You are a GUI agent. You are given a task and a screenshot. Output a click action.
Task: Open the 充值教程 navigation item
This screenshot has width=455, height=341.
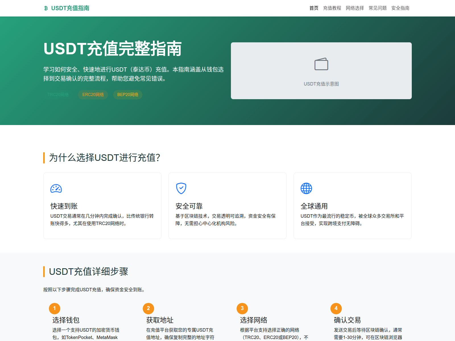[332, 8]
